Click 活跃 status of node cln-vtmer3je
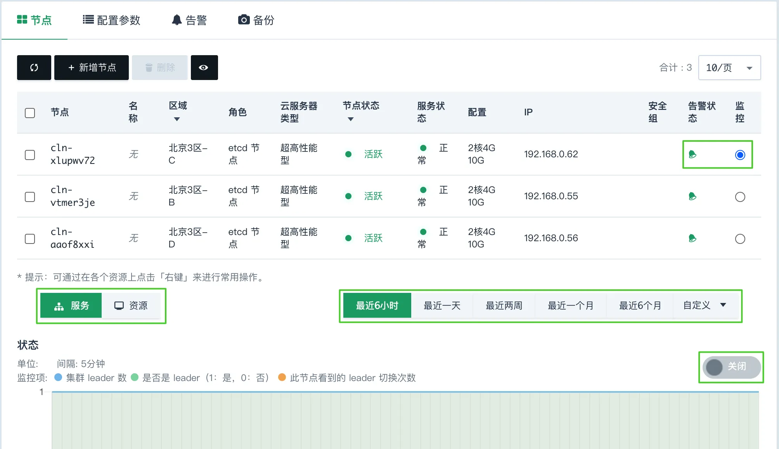Viewport: 779px width, 449px height. [373, 196]
